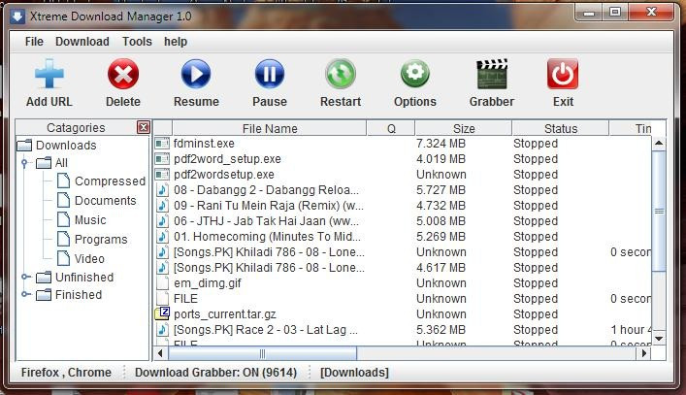Select the 4.617 MB Khiladi 786 row

pos(403,267)
